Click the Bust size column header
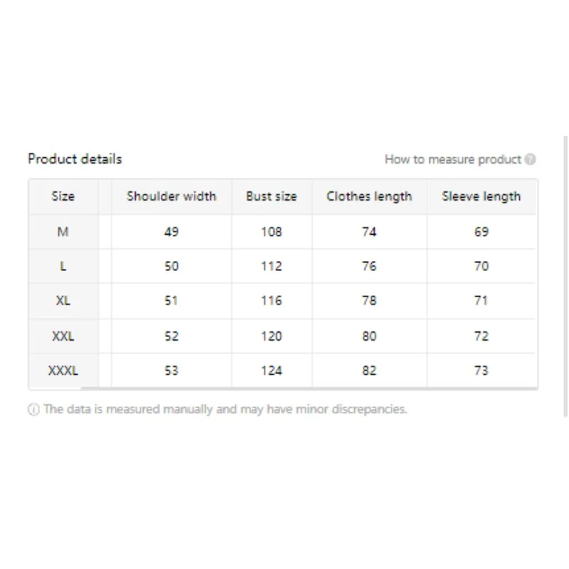 (x=271, y=196)
